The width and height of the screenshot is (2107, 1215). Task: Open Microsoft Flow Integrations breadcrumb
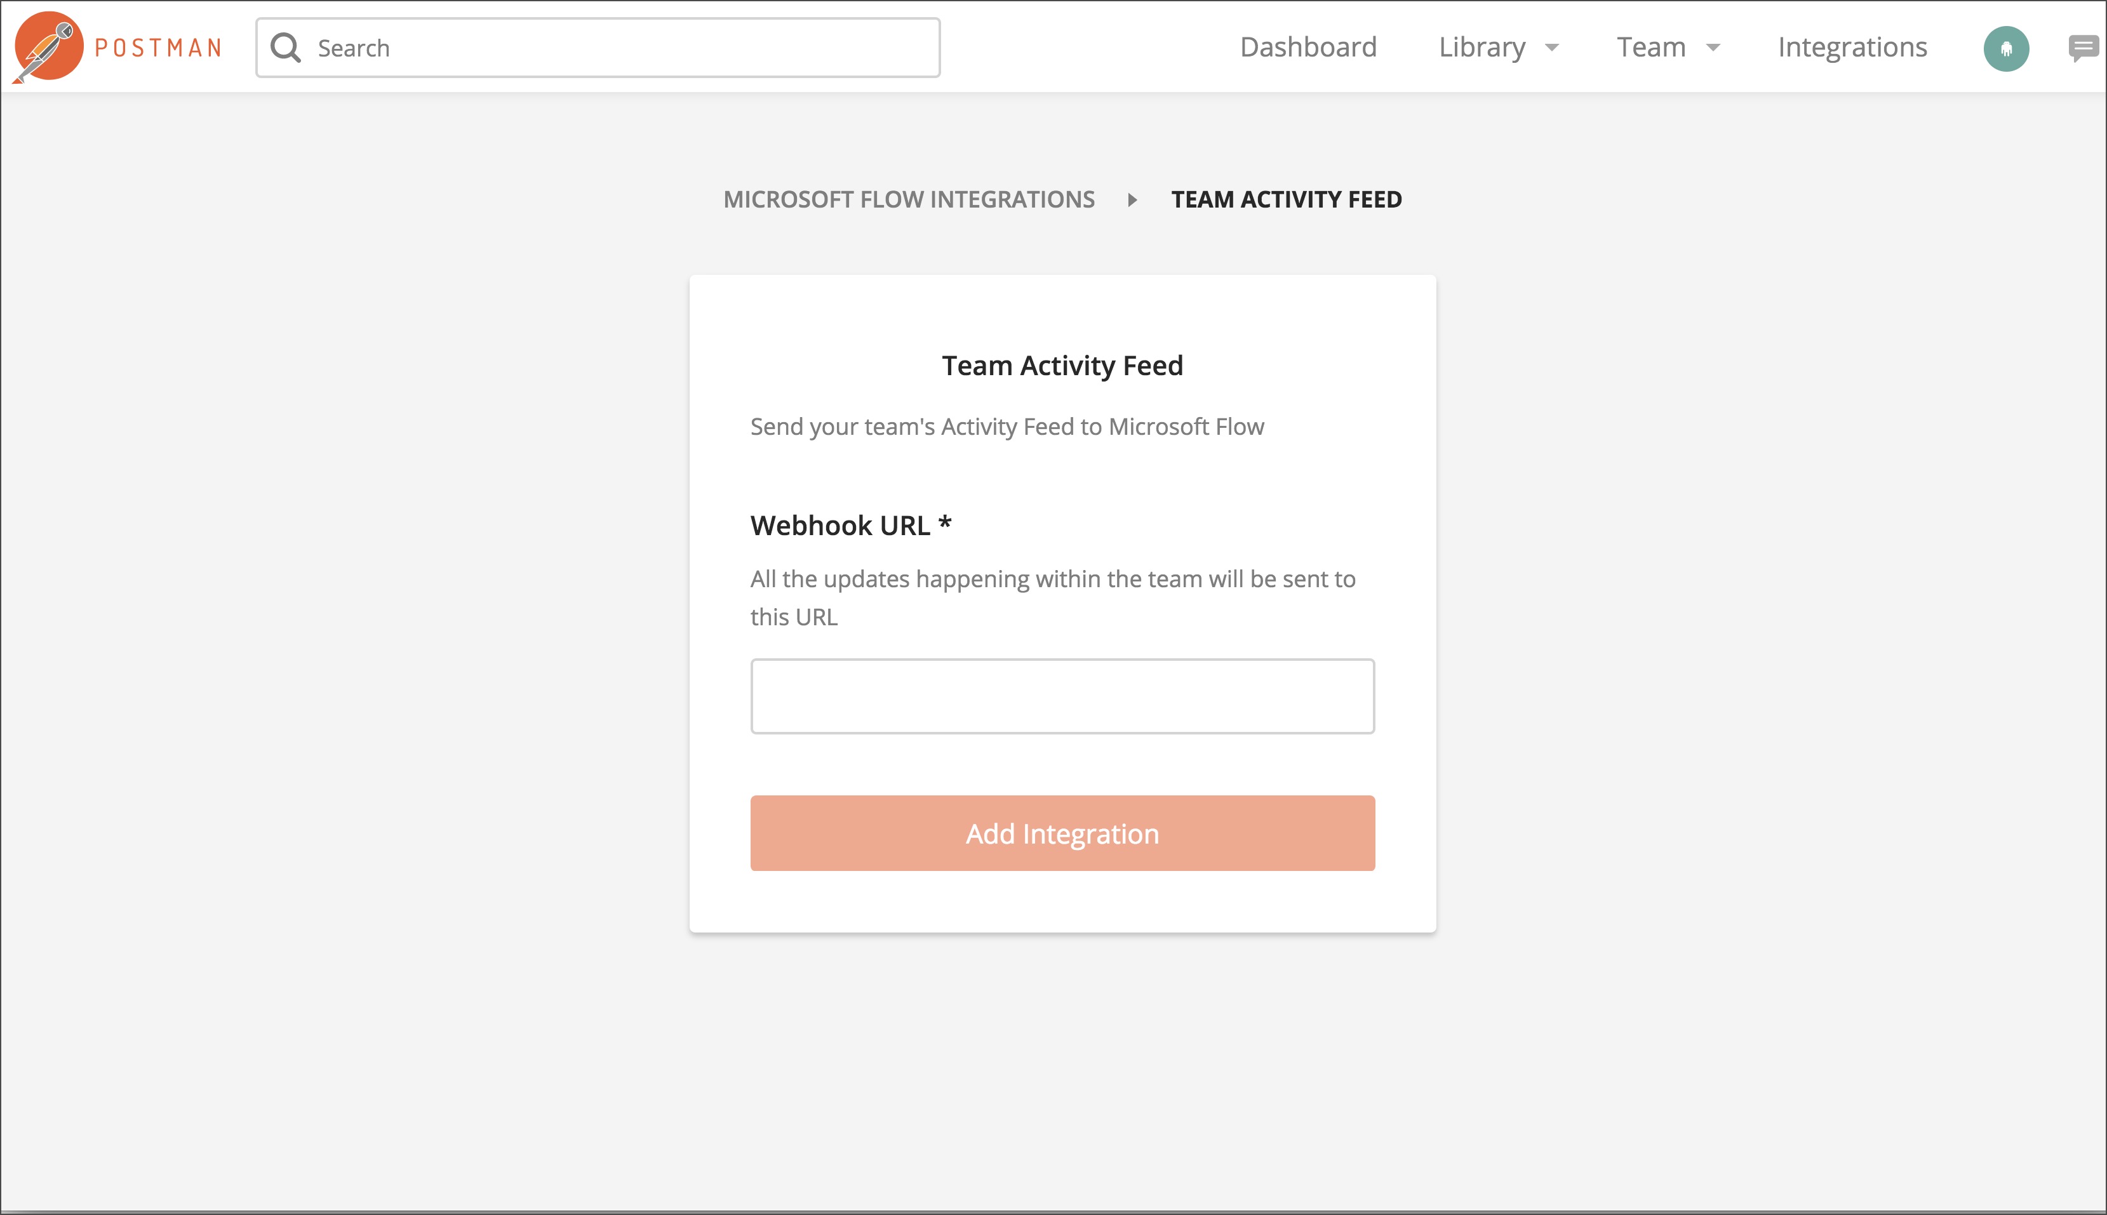tap(909, 199)
